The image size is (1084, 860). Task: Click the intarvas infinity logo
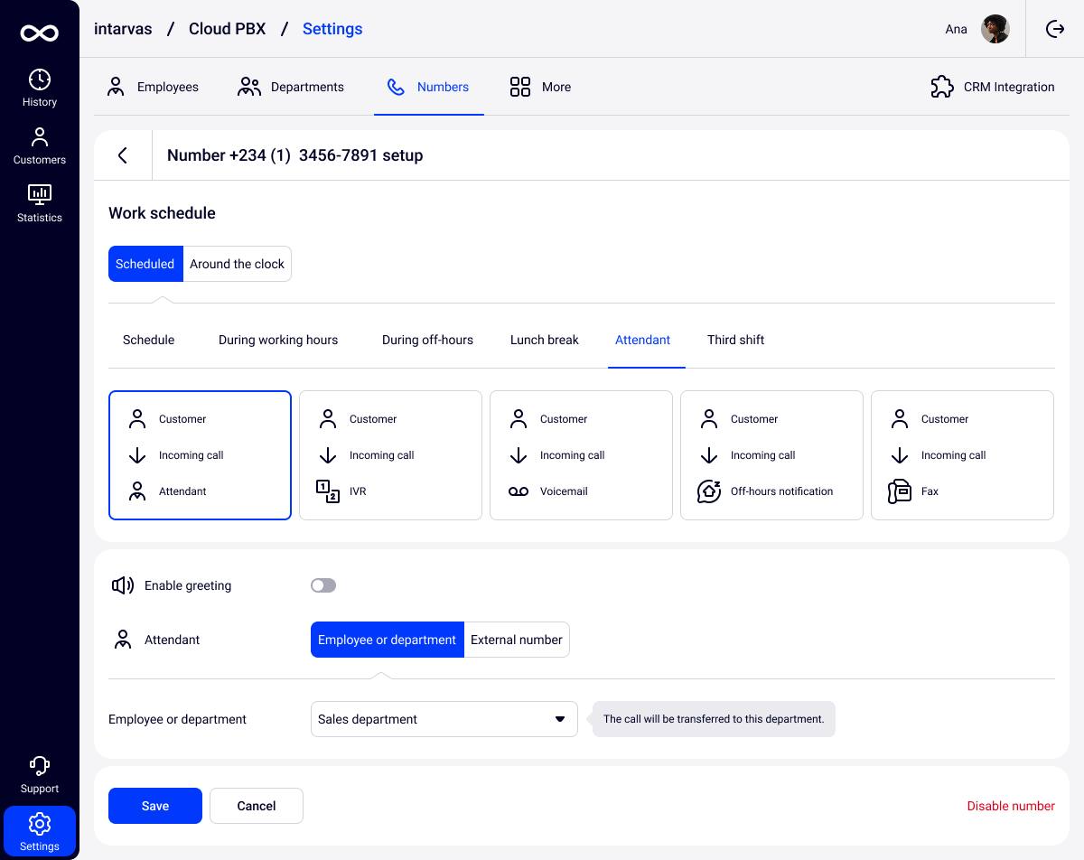click(40, 33)
